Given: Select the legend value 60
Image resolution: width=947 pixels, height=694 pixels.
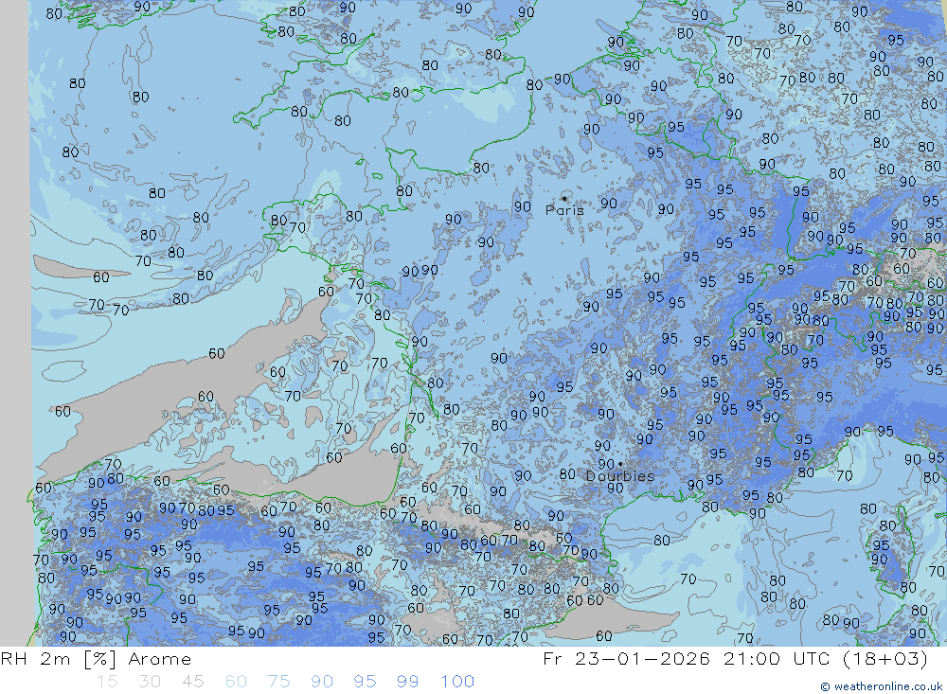Looking at the screenshot, I should 236,682.
